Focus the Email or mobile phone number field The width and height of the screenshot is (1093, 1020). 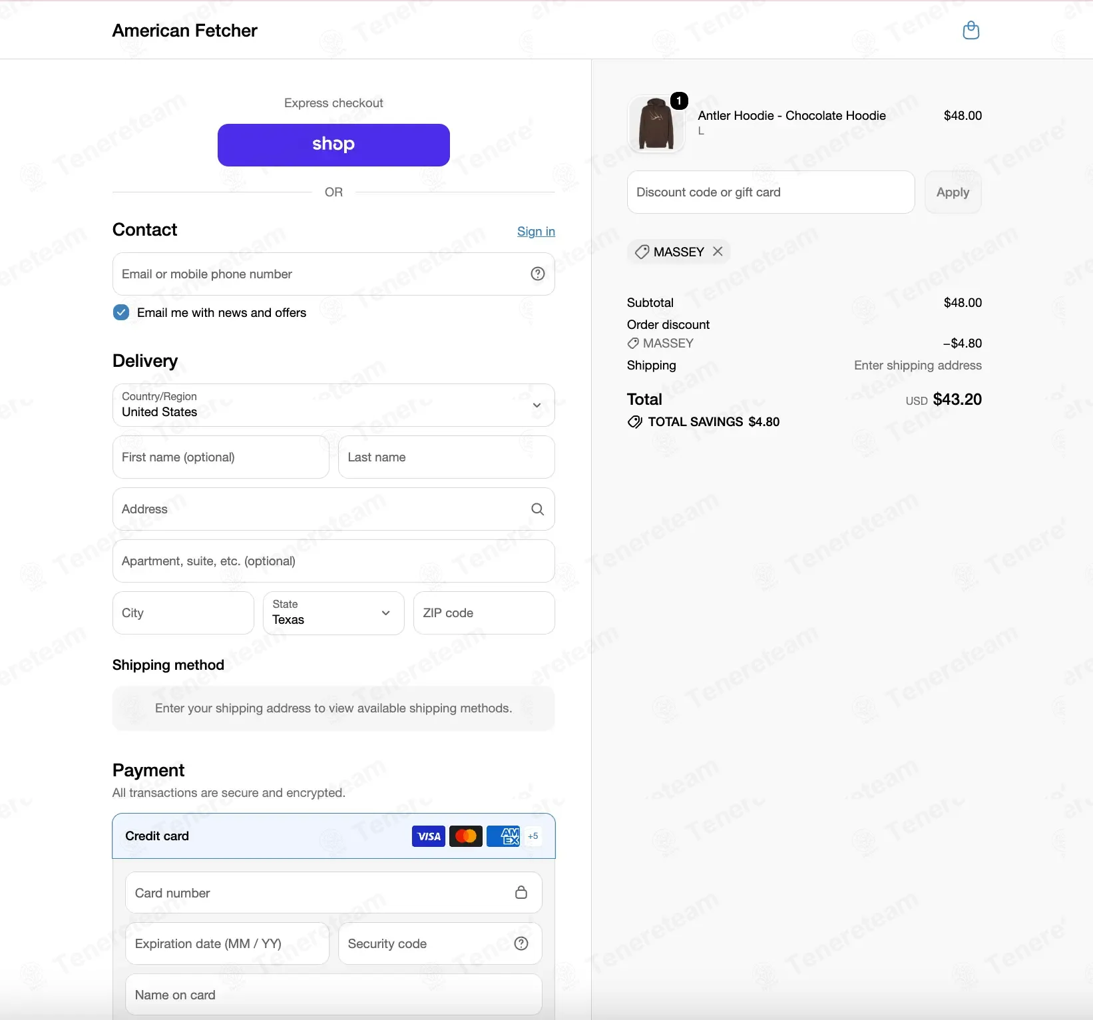point(333,274)
